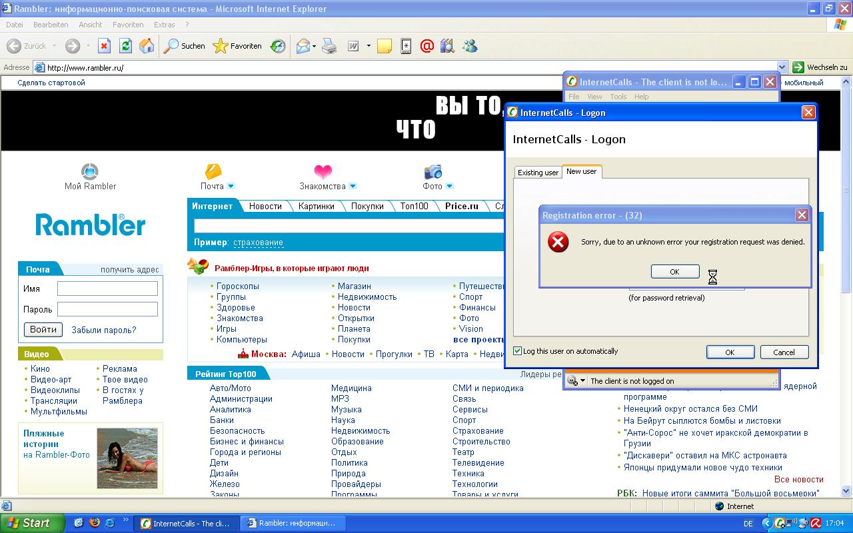Expand InternetCalls status dropdown arrow

(x=582, y=381)
